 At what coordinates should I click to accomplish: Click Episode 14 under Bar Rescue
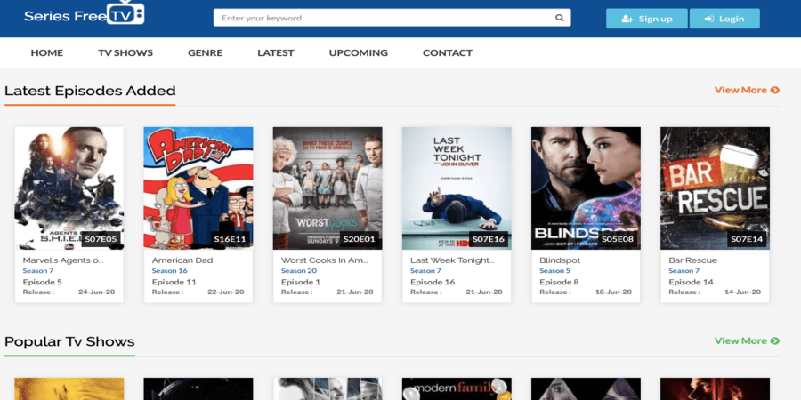(692, 282)
